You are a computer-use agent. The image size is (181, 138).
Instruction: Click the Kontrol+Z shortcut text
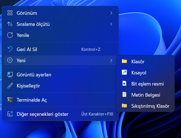coord(91,49)
